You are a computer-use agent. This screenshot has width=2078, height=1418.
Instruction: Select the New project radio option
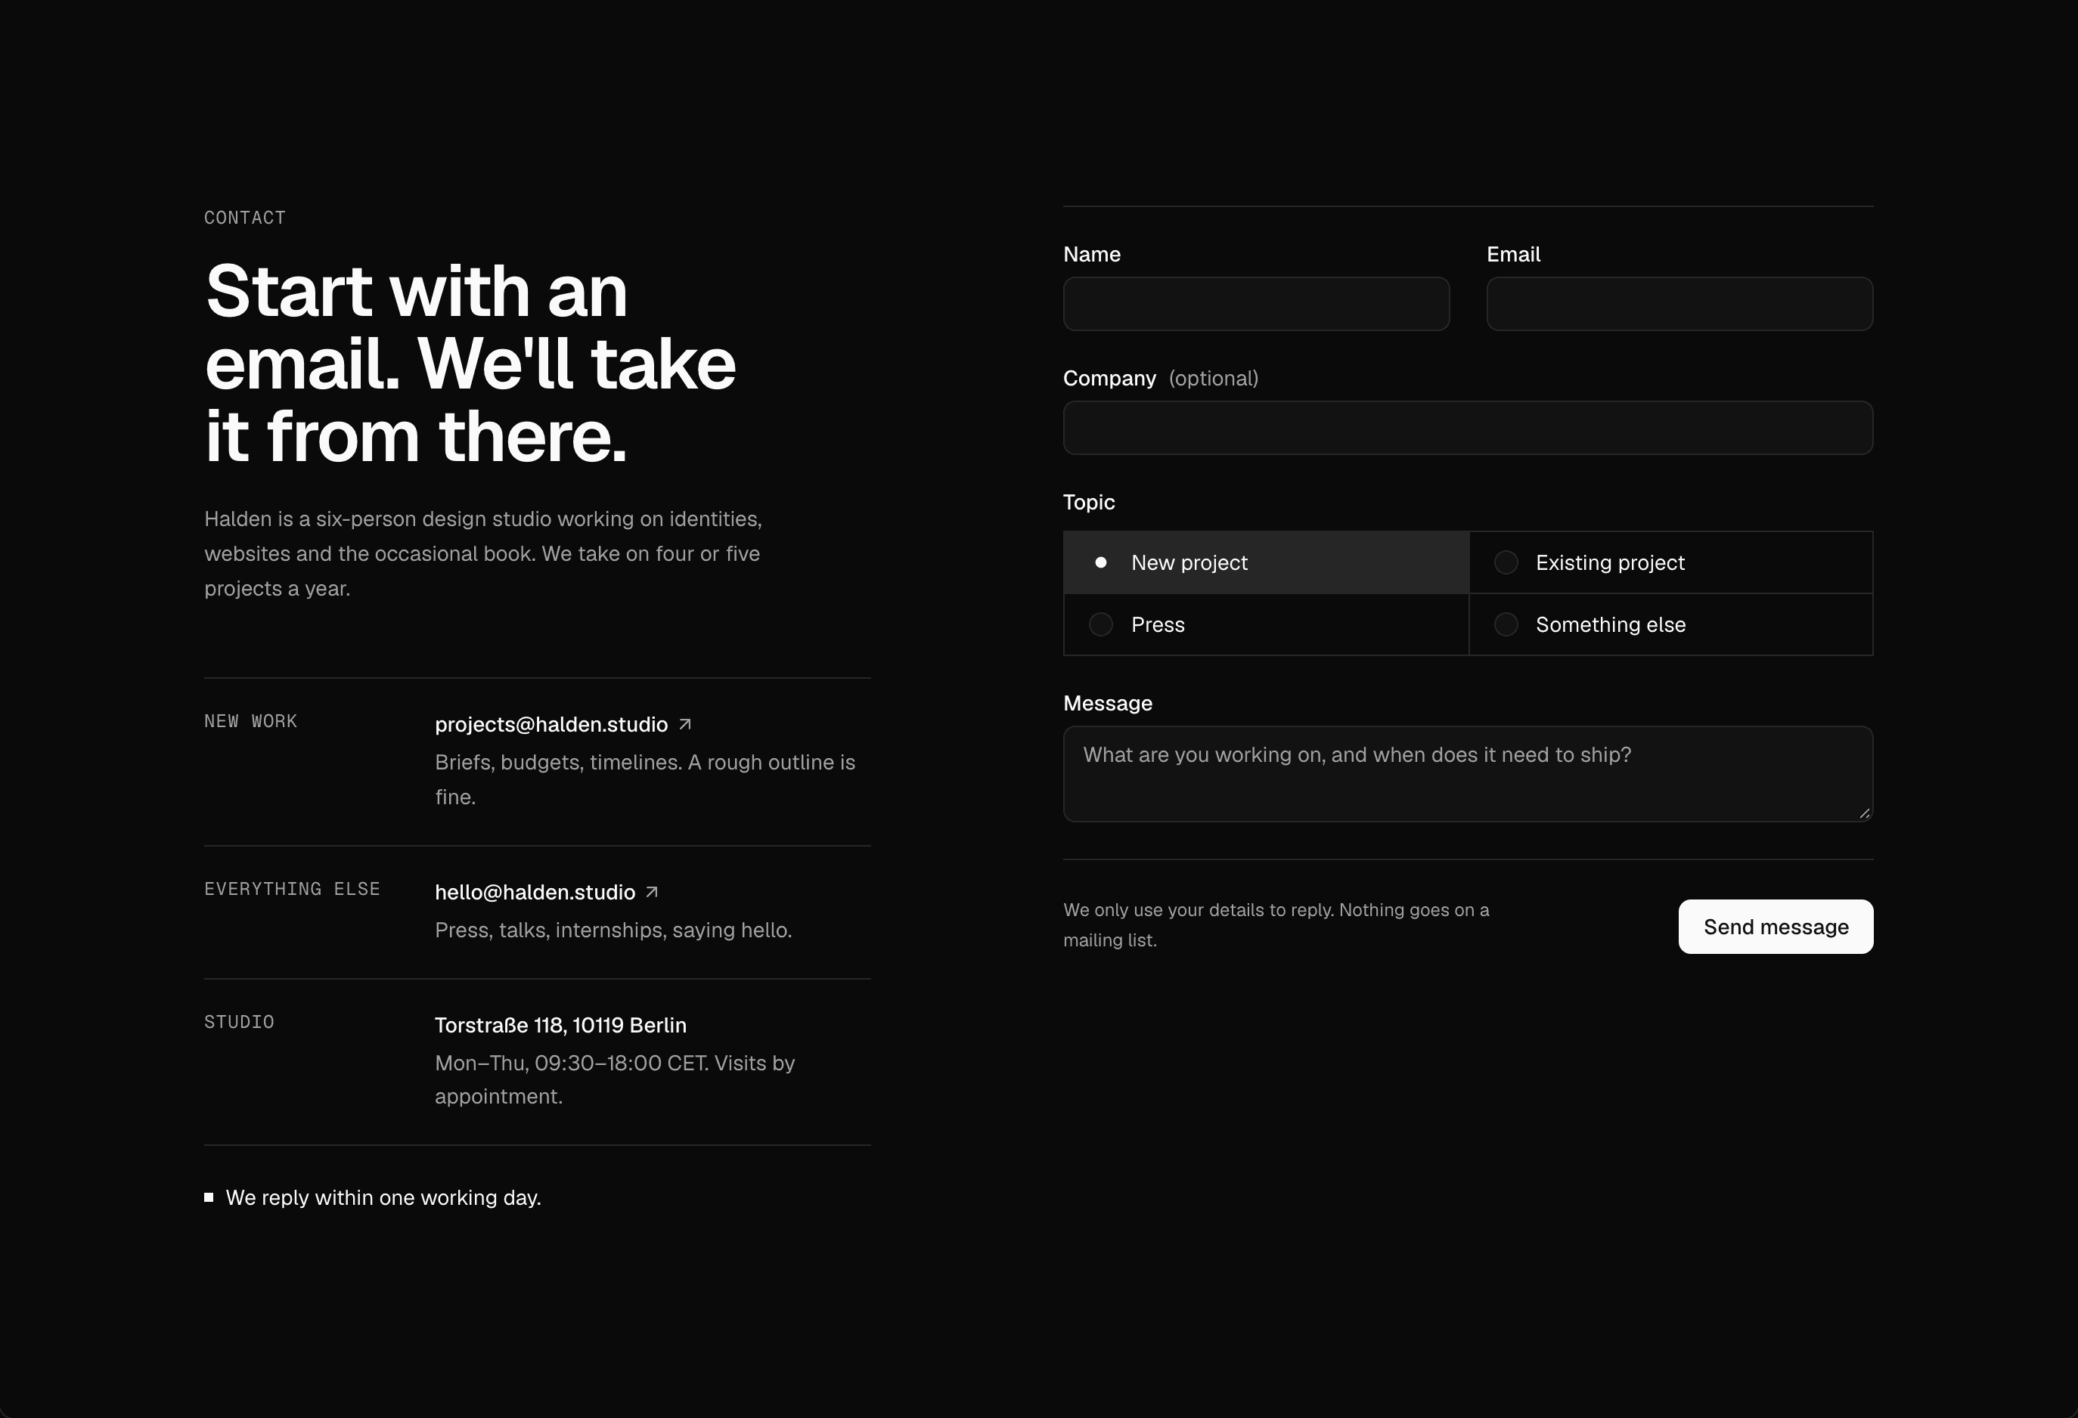pos(1266,563)
